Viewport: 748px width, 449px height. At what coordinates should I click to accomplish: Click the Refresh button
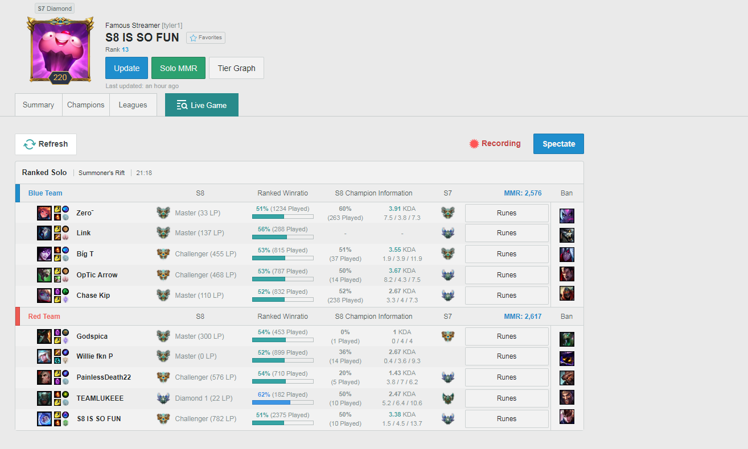(x=46, y=144)
